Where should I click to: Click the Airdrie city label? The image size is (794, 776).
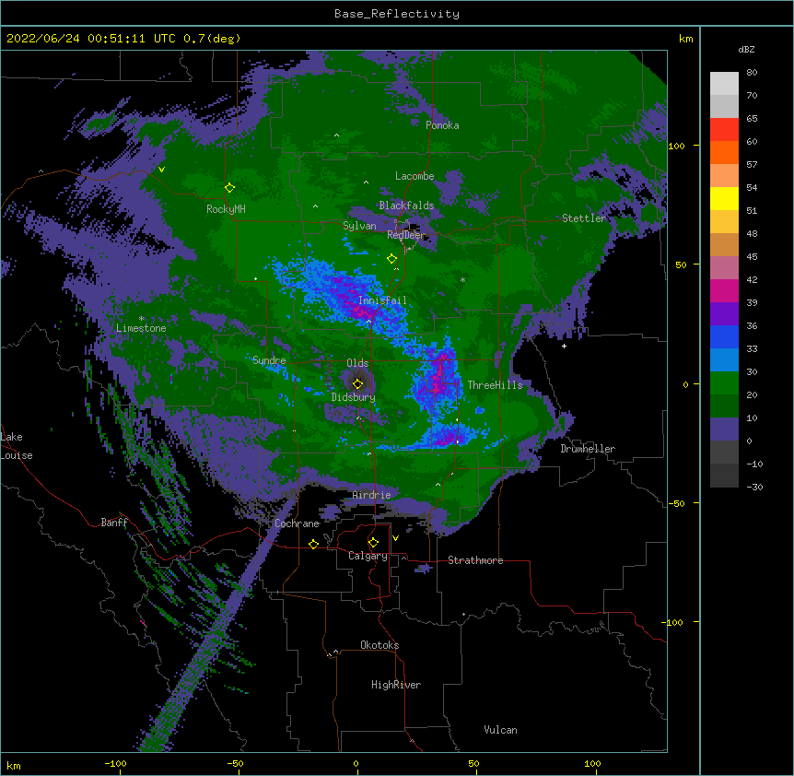click(x=371, y=495)
